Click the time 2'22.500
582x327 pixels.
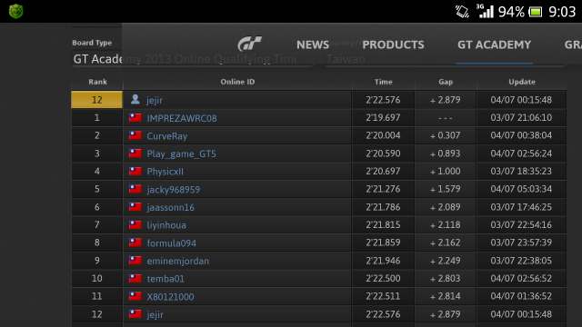[383, 279]
